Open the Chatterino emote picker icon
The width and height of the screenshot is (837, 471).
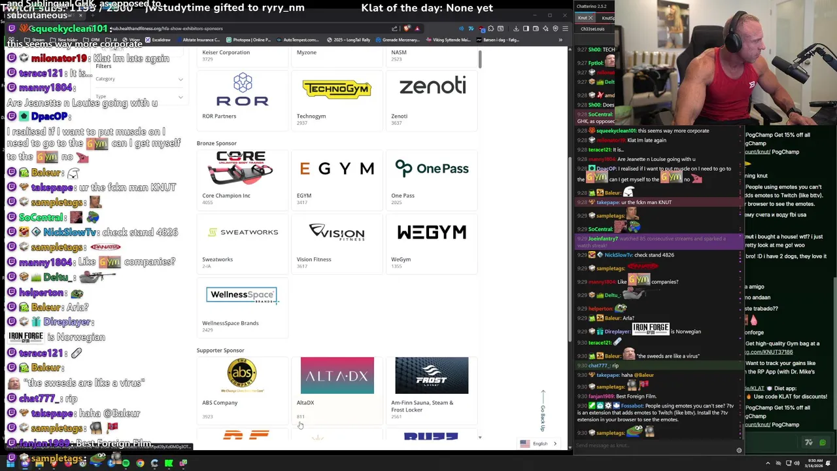pos(739,450)
